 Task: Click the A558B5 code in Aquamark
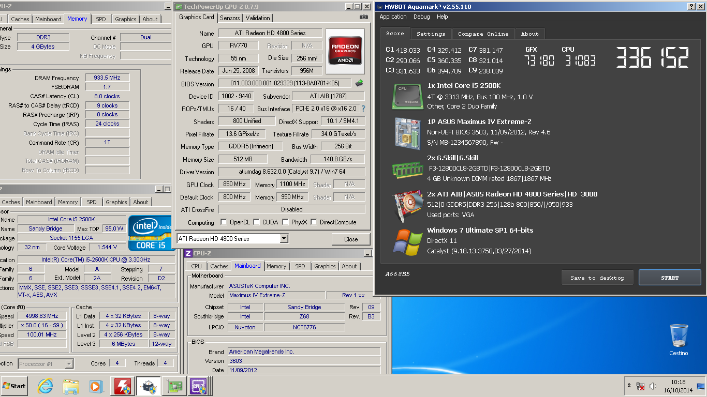click(x=397, y=274)
